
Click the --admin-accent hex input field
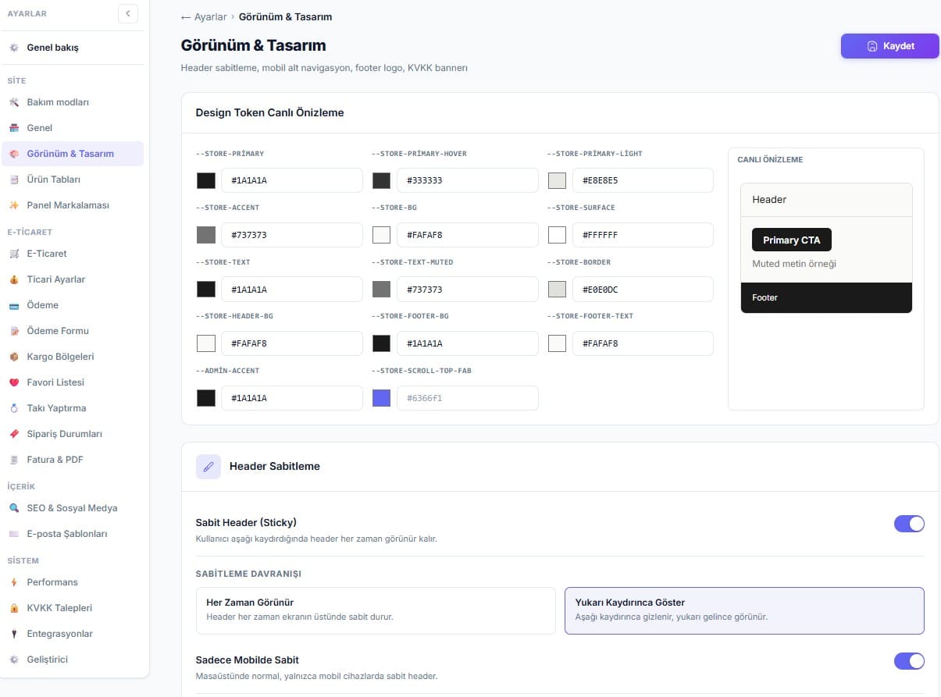pos(292,398)
